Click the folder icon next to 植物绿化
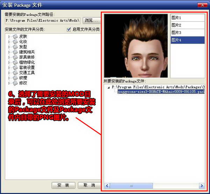 [x=15, y=62]
